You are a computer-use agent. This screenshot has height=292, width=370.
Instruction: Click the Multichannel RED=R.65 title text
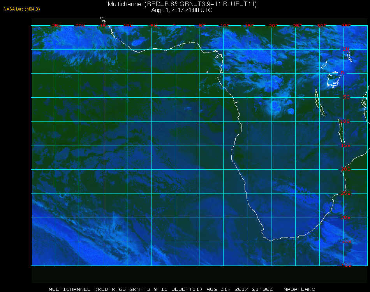[x=182, y=4]
